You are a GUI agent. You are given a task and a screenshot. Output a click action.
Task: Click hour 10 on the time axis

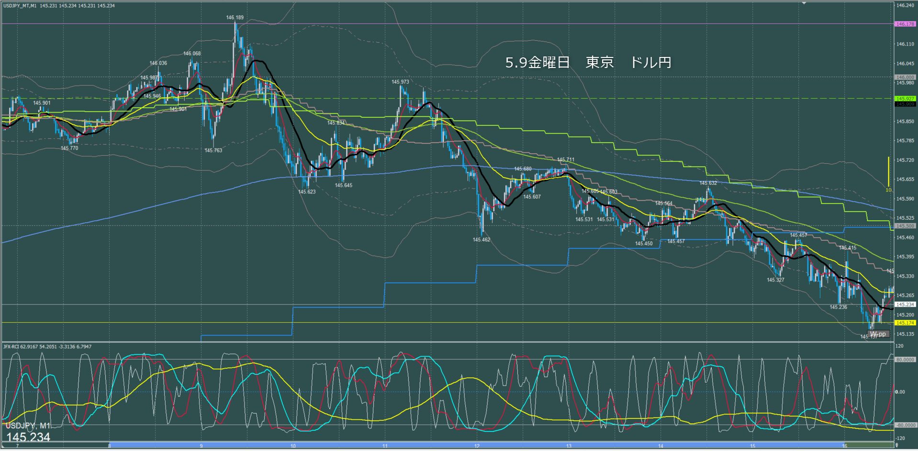pyautogui.click(x=293, y=446)
